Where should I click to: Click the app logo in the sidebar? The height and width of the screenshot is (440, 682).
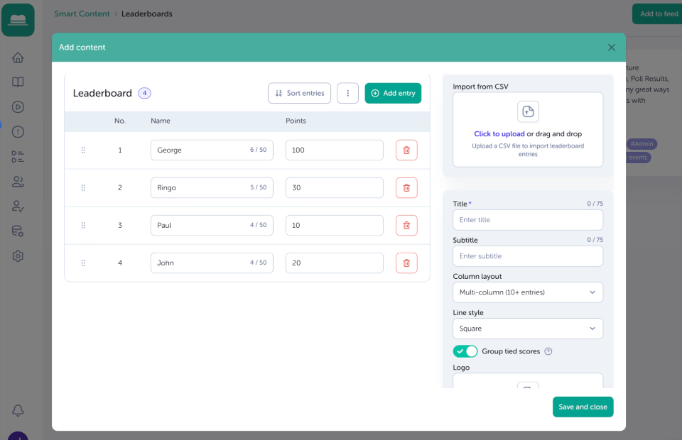pyautogui.click(x=18, y=20)
